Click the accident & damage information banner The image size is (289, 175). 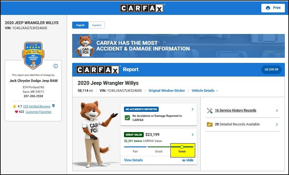point(178,46)
